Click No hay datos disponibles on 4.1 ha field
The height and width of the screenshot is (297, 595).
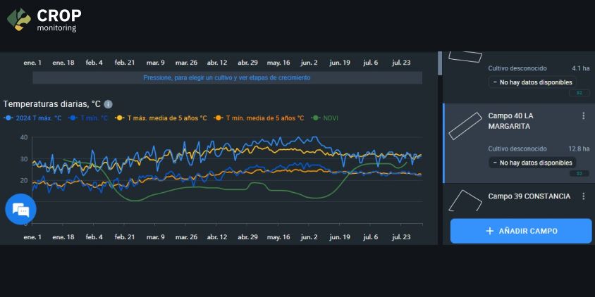tap(532, 82)
